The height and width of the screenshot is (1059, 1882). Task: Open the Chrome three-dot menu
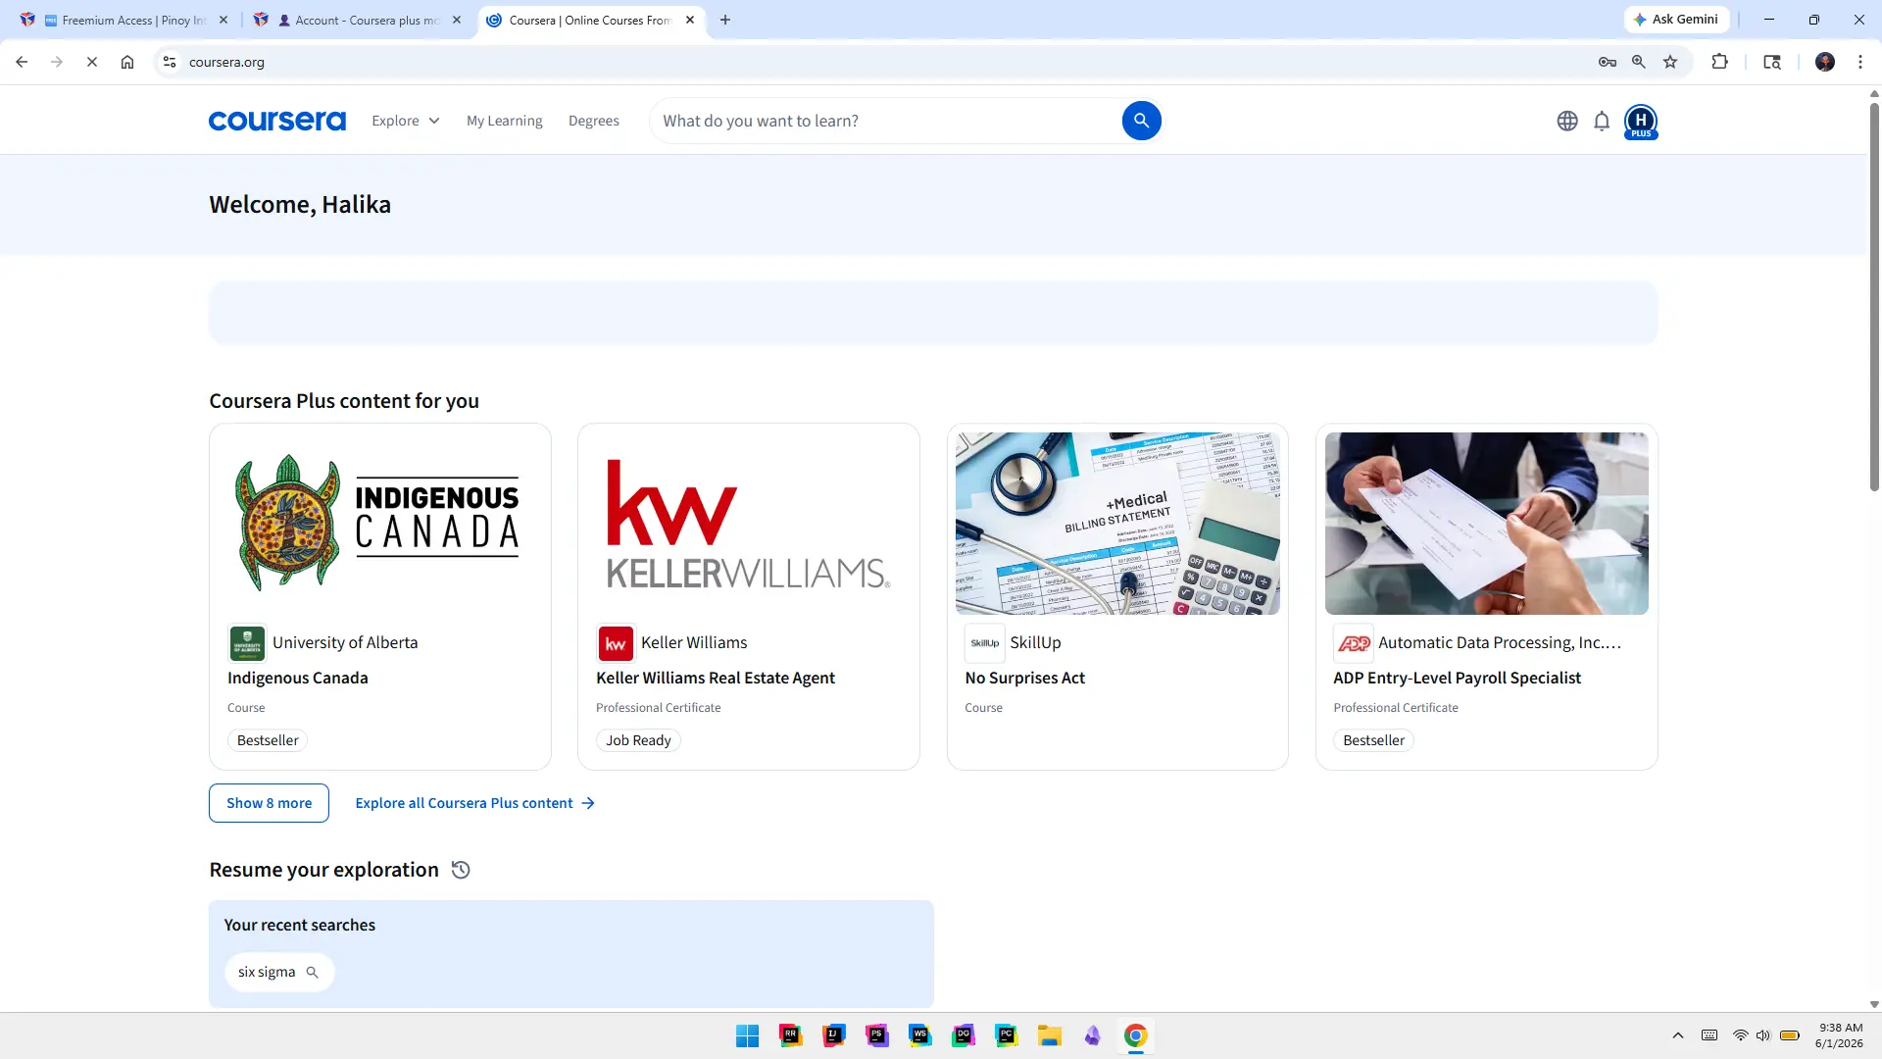(x=1860, y=62)
